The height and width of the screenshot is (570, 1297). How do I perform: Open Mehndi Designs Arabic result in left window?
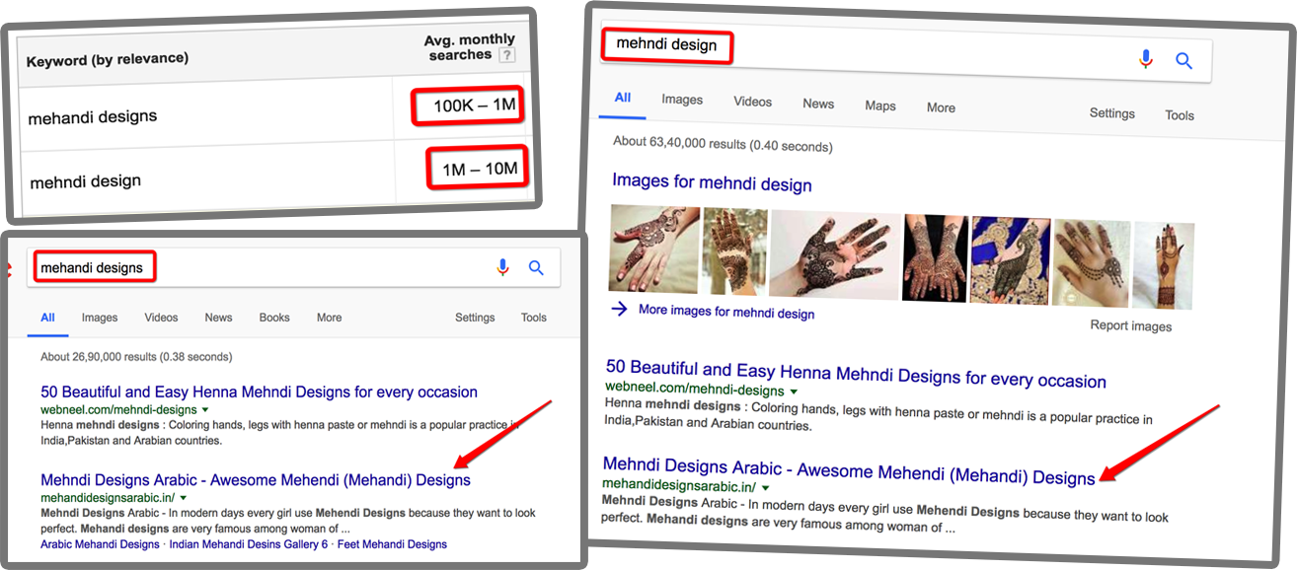click(256, 480)
